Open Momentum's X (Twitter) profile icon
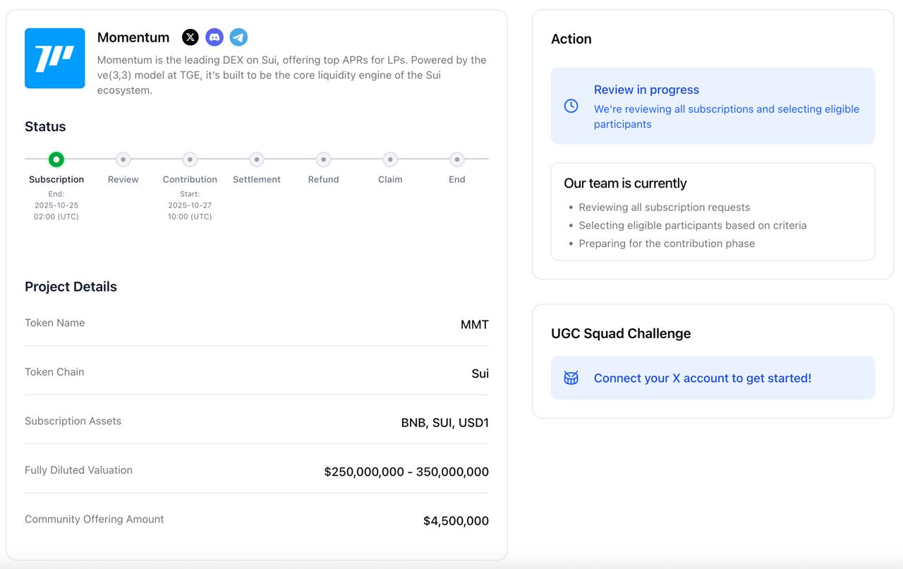Viewport: 903px width, 569px height. coord(190,37)
